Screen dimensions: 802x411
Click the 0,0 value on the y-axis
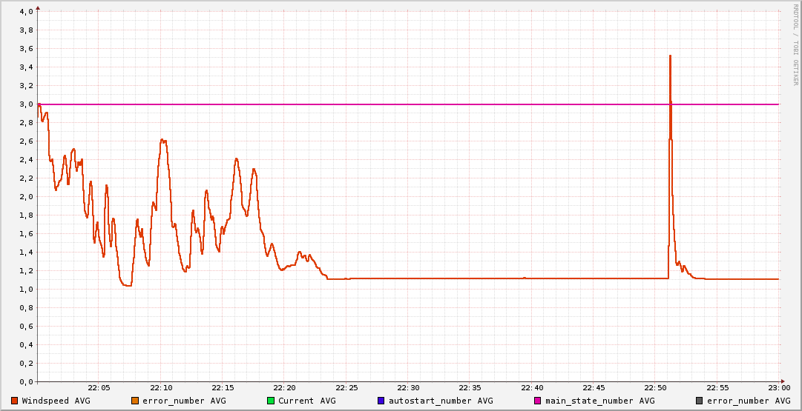[x=26, y=382]
